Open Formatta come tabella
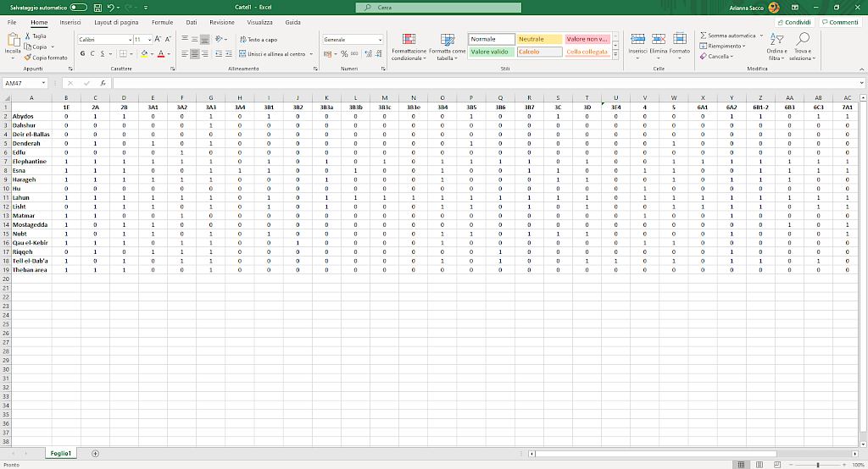The width and height of the screenshot is (868, 469). click(448, 47)
